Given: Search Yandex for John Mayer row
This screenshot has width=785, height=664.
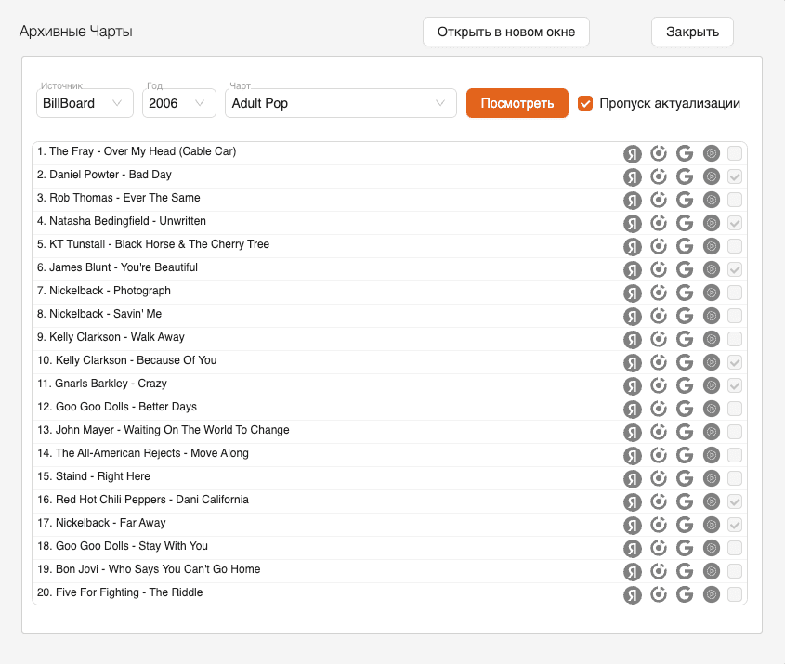Looking at the screenshot, I should pyautogui.click(x=633, y=433).
